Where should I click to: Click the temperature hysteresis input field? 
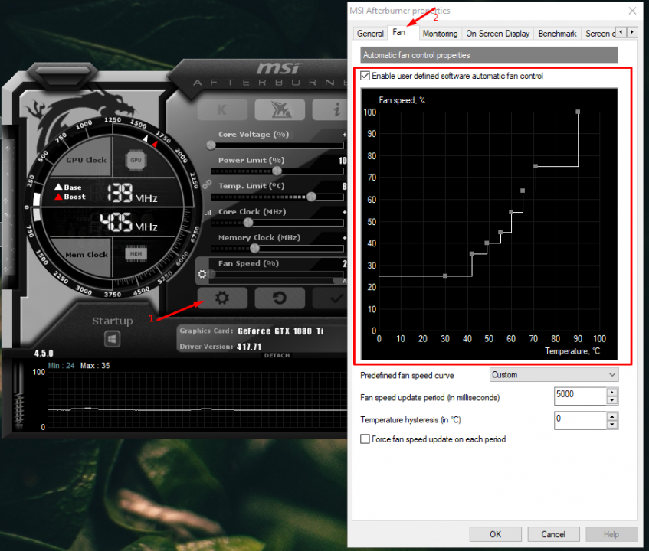(x=581, y=420)
